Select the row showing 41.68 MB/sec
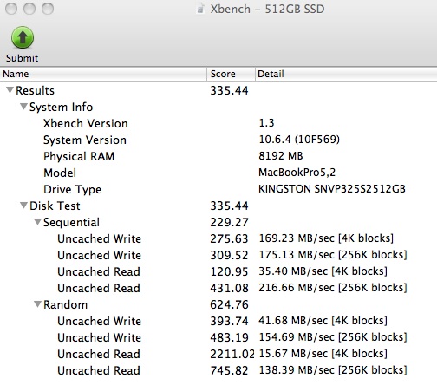437x385 pixels. coord(218,321)
